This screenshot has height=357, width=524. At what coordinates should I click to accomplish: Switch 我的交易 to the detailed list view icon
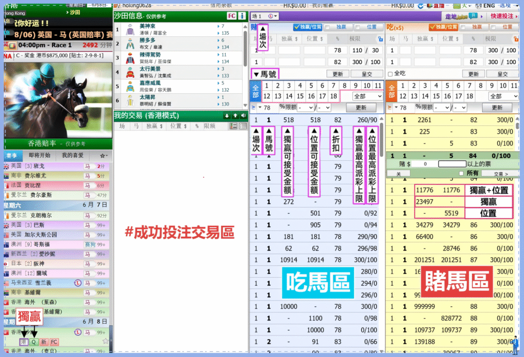click(x=233, y=126)
